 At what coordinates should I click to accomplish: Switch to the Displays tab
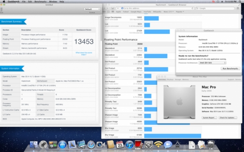tap(170, 80)
